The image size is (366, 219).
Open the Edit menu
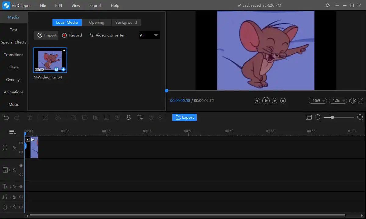(59, 5)
